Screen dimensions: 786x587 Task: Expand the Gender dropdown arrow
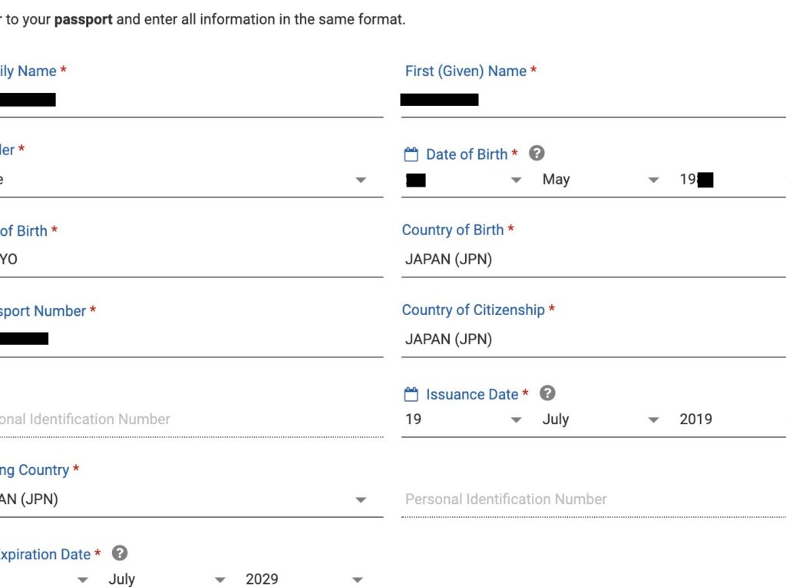(x=361, y=180)
